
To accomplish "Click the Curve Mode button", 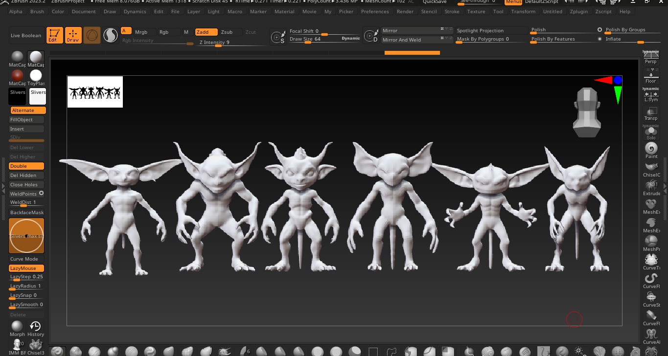I will [x=27, y=259].
